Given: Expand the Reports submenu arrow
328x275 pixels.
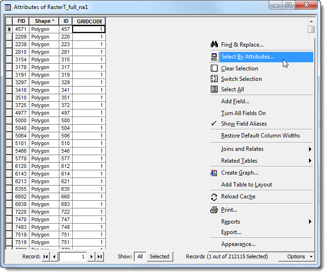Looking at the screenshot, I should (310, 222).
